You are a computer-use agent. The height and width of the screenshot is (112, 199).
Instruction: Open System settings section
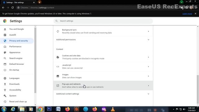click(x=13, y=96)
